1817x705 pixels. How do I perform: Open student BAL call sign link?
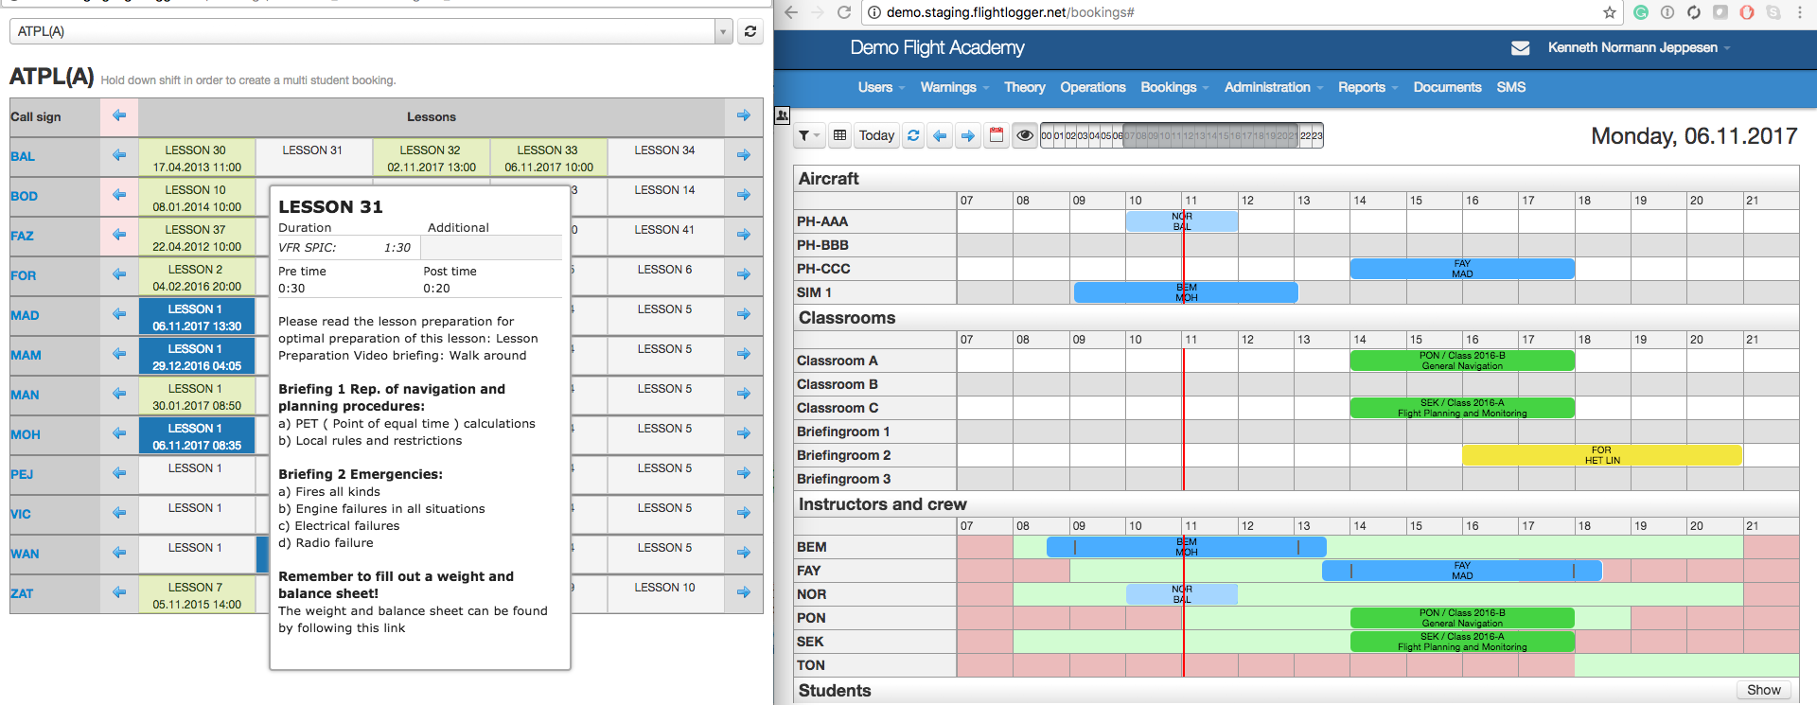(23, 156)
